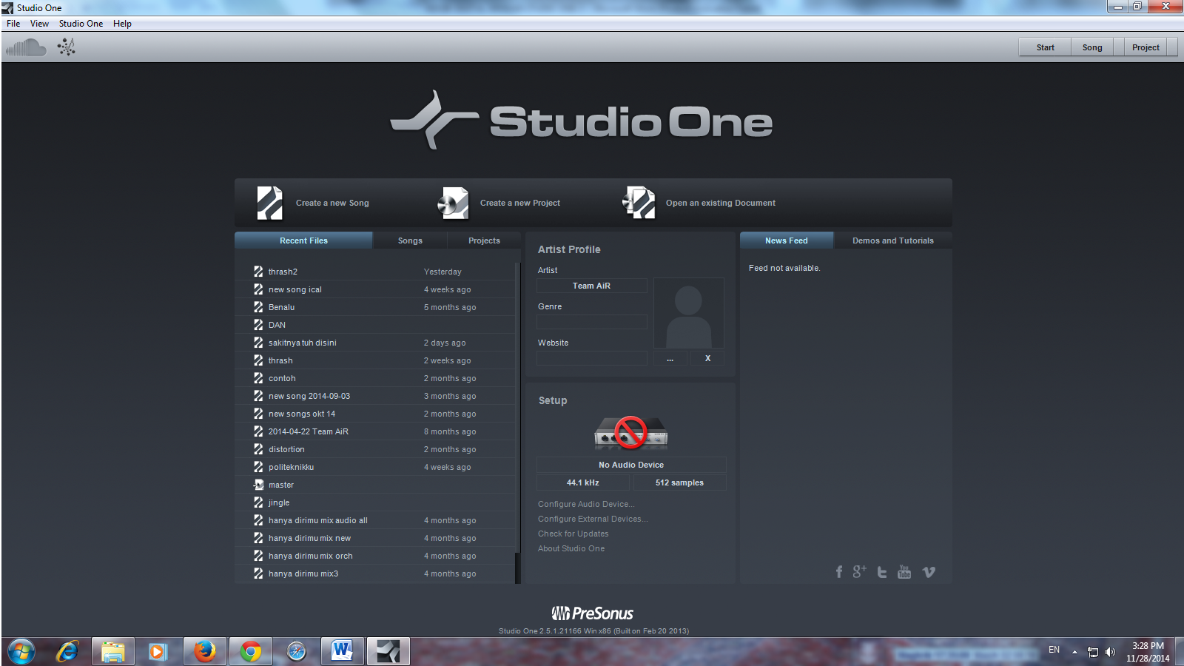This screenshot has width=1184, height=666.
Task: Click the Open an existing Document icon
Action: coord(639,203)
